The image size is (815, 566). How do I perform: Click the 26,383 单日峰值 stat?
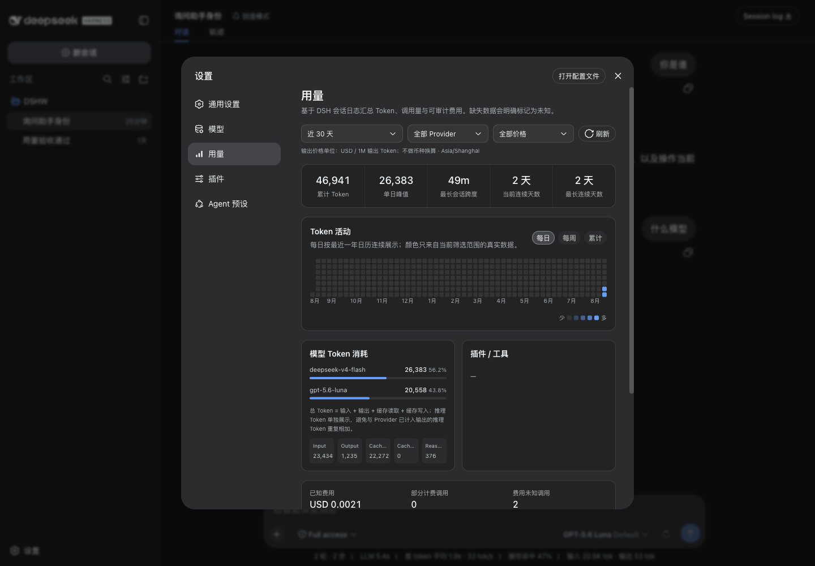[396, 186]
